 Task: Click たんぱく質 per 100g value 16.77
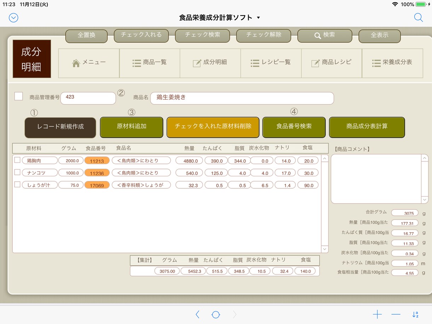405,233
